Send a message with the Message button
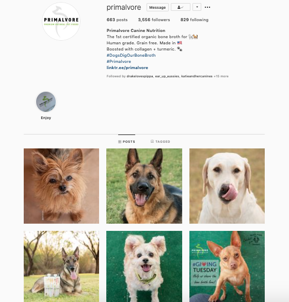 (x=157, y=7)
